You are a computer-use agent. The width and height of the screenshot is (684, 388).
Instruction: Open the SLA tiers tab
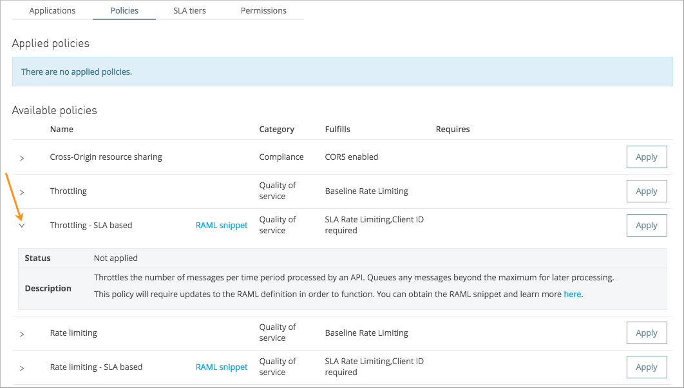pos(189,10)
